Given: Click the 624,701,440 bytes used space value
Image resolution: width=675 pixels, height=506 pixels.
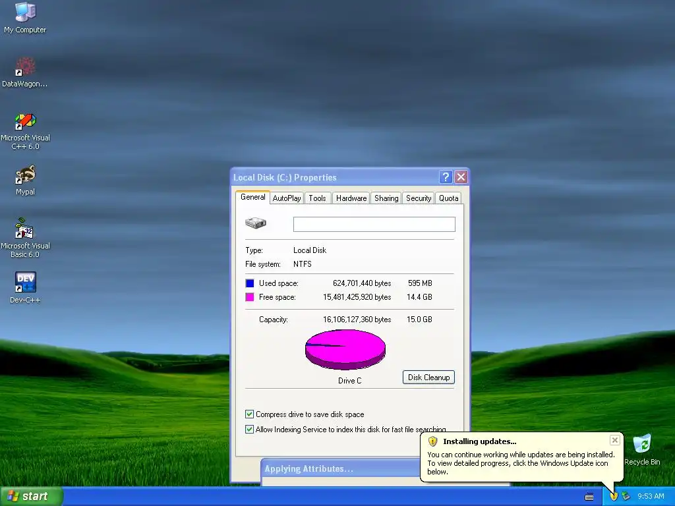Looking at the screenshot, I should pyautogui.click(x=362, y=283).
